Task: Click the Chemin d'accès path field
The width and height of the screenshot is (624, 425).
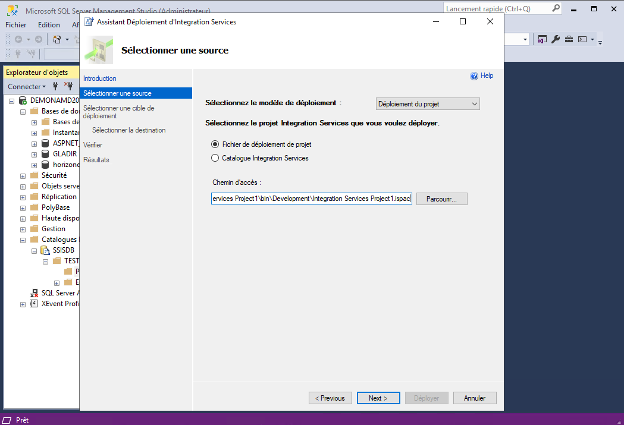Action: click(x=312, y=199)
